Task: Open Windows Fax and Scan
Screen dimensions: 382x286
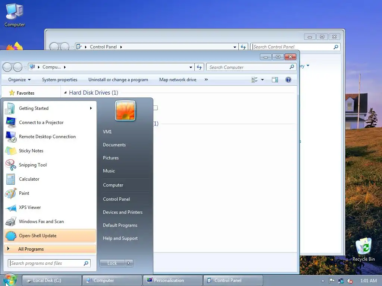Action: click(50, 222)
